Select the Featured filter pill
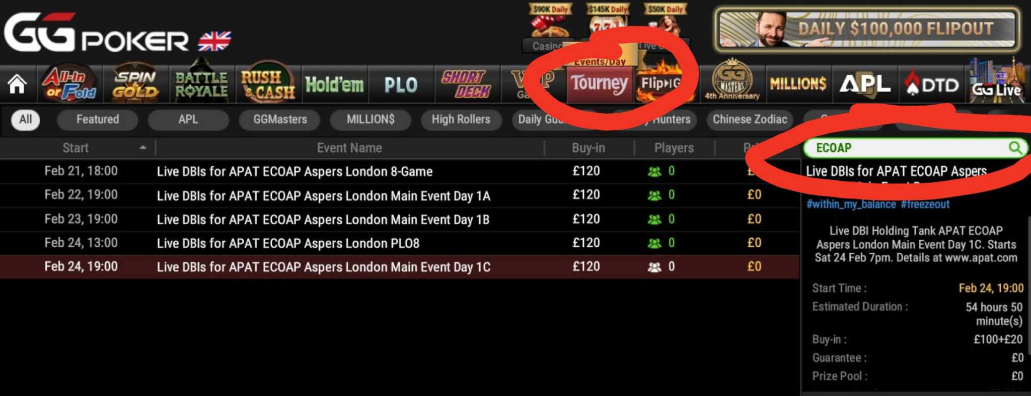 click(x=98, y=120)
